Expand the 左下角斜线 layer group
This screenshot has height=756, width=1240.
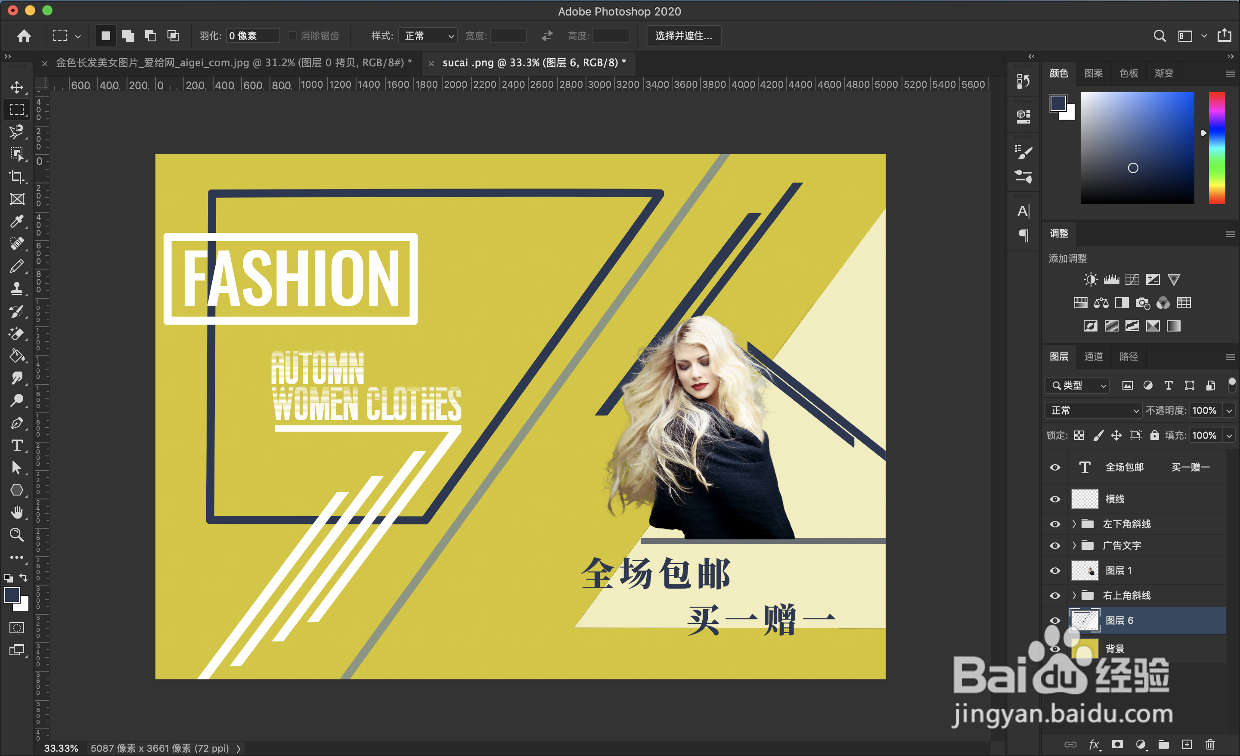[x=1074, y=524]
